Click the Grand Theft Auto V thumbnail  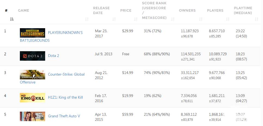click(32, 116)
